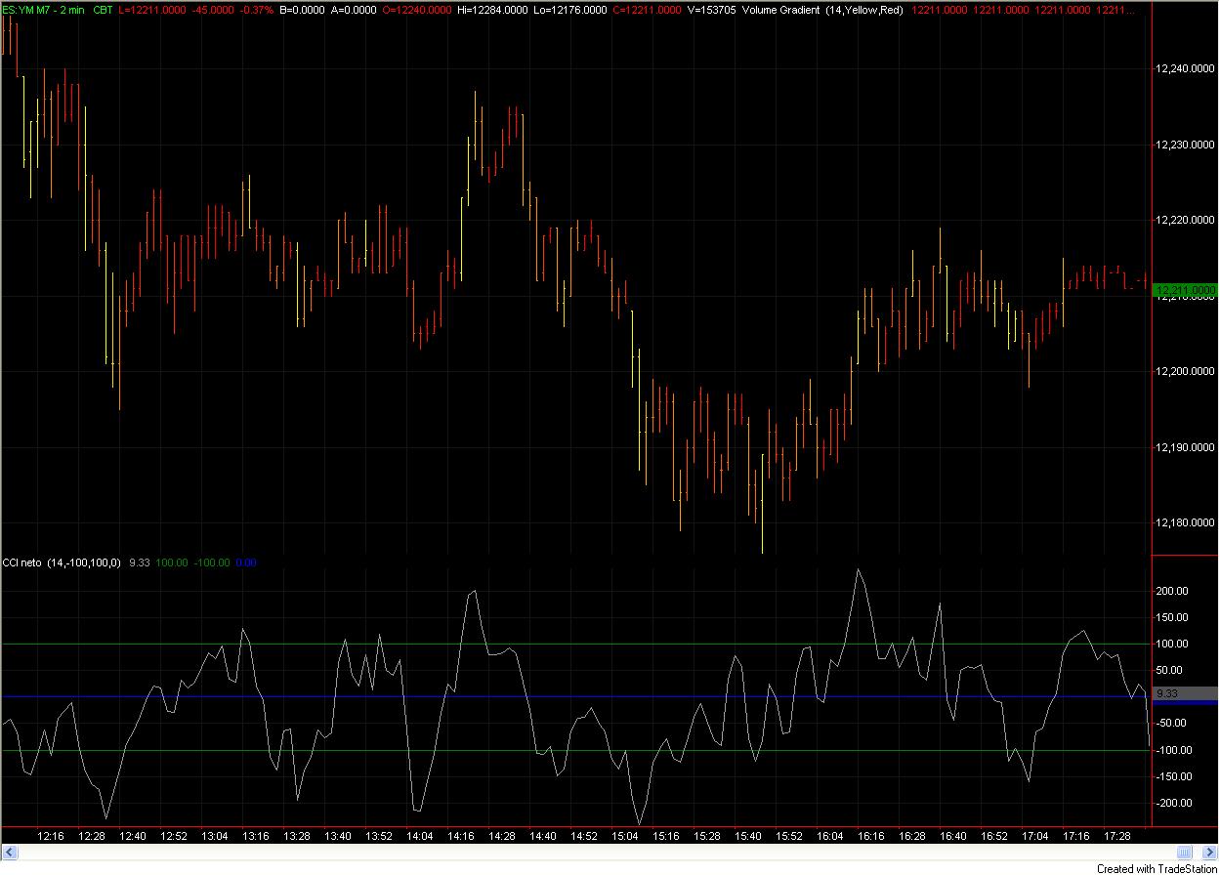
Task: Click the 12,220.0000 price axis label
Action: pyautogui.click(x=1185, y=220)
